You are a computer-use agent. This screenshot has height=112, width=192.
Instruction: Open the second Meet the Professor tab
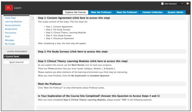(127, 12)
